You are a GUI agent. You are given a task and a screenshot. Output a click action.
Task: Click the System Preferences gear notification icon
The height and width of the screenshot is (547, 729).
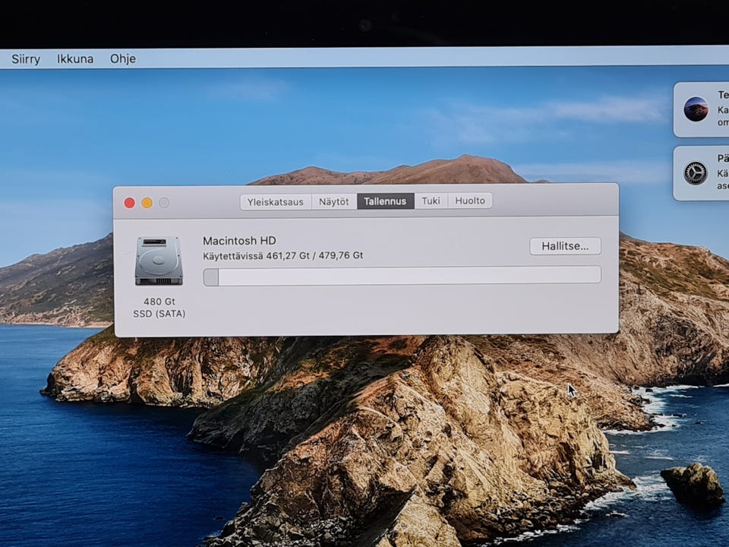tap(696, 173)
